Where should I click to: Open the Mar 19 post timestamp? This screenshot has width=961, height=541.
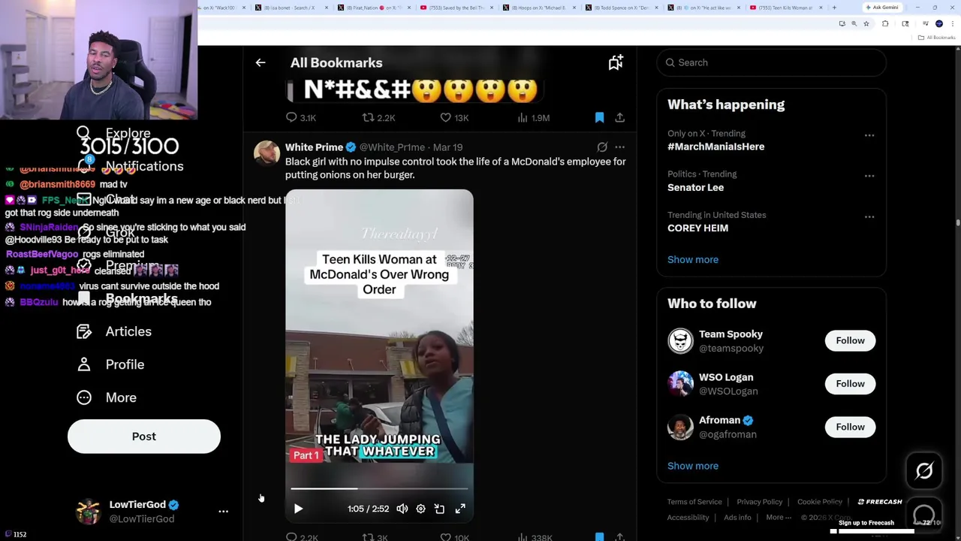[x=447, y=147]
